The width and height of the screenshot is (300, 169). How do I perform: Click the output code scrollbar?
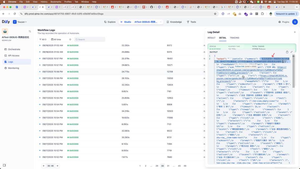[294, 71]
